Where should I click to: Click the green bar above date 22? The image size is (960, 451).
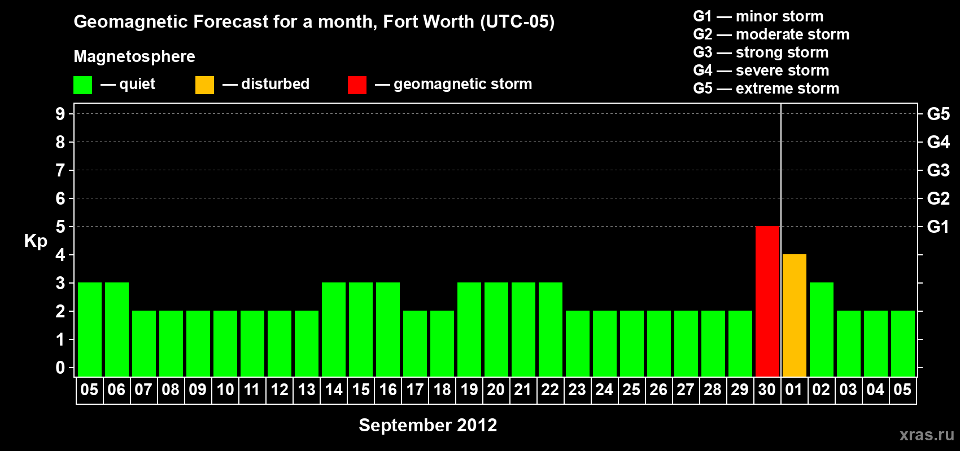(x=551, y=329)
